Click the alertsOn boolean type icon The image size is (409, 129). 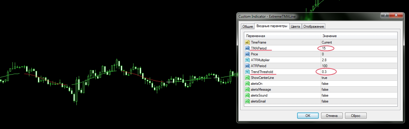[x=247, y=84]
